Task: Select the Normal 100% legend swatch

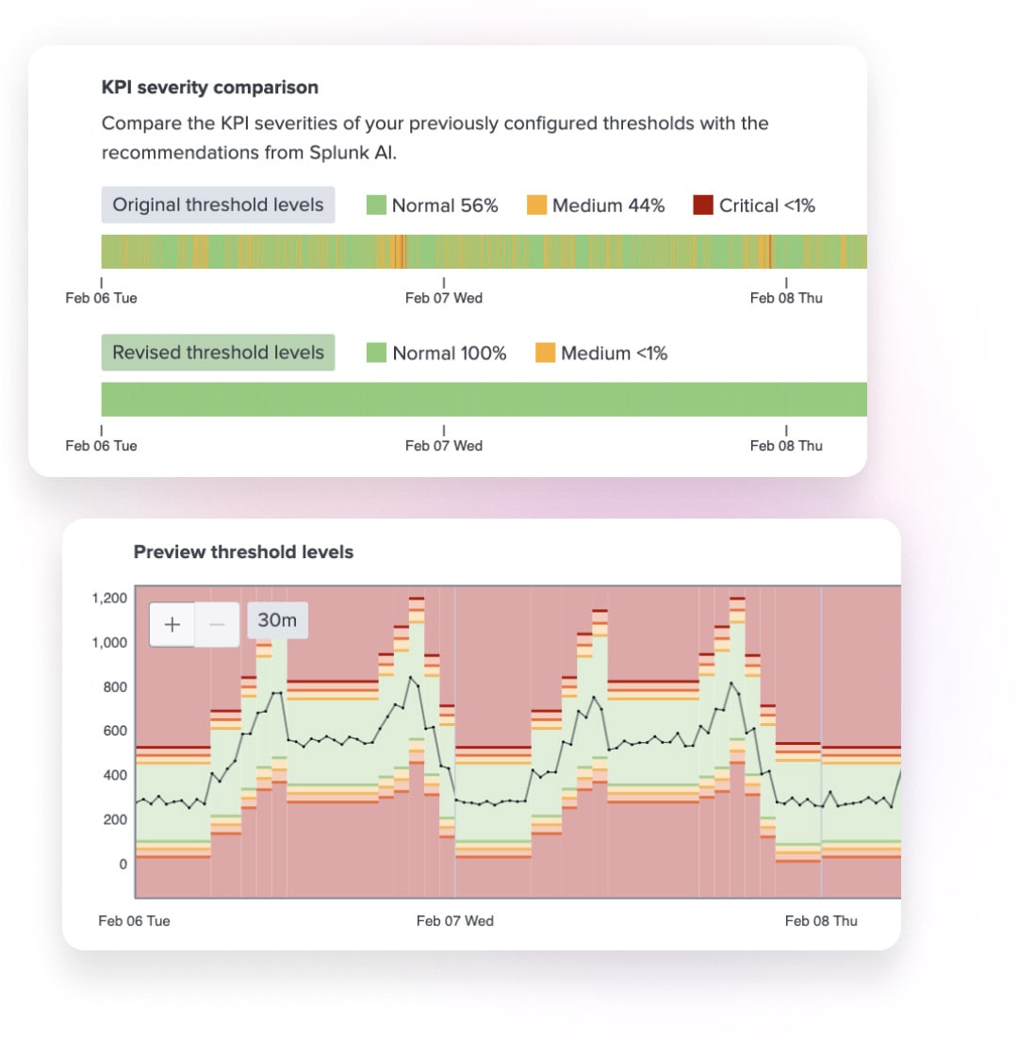Action: tap(375, 353)
